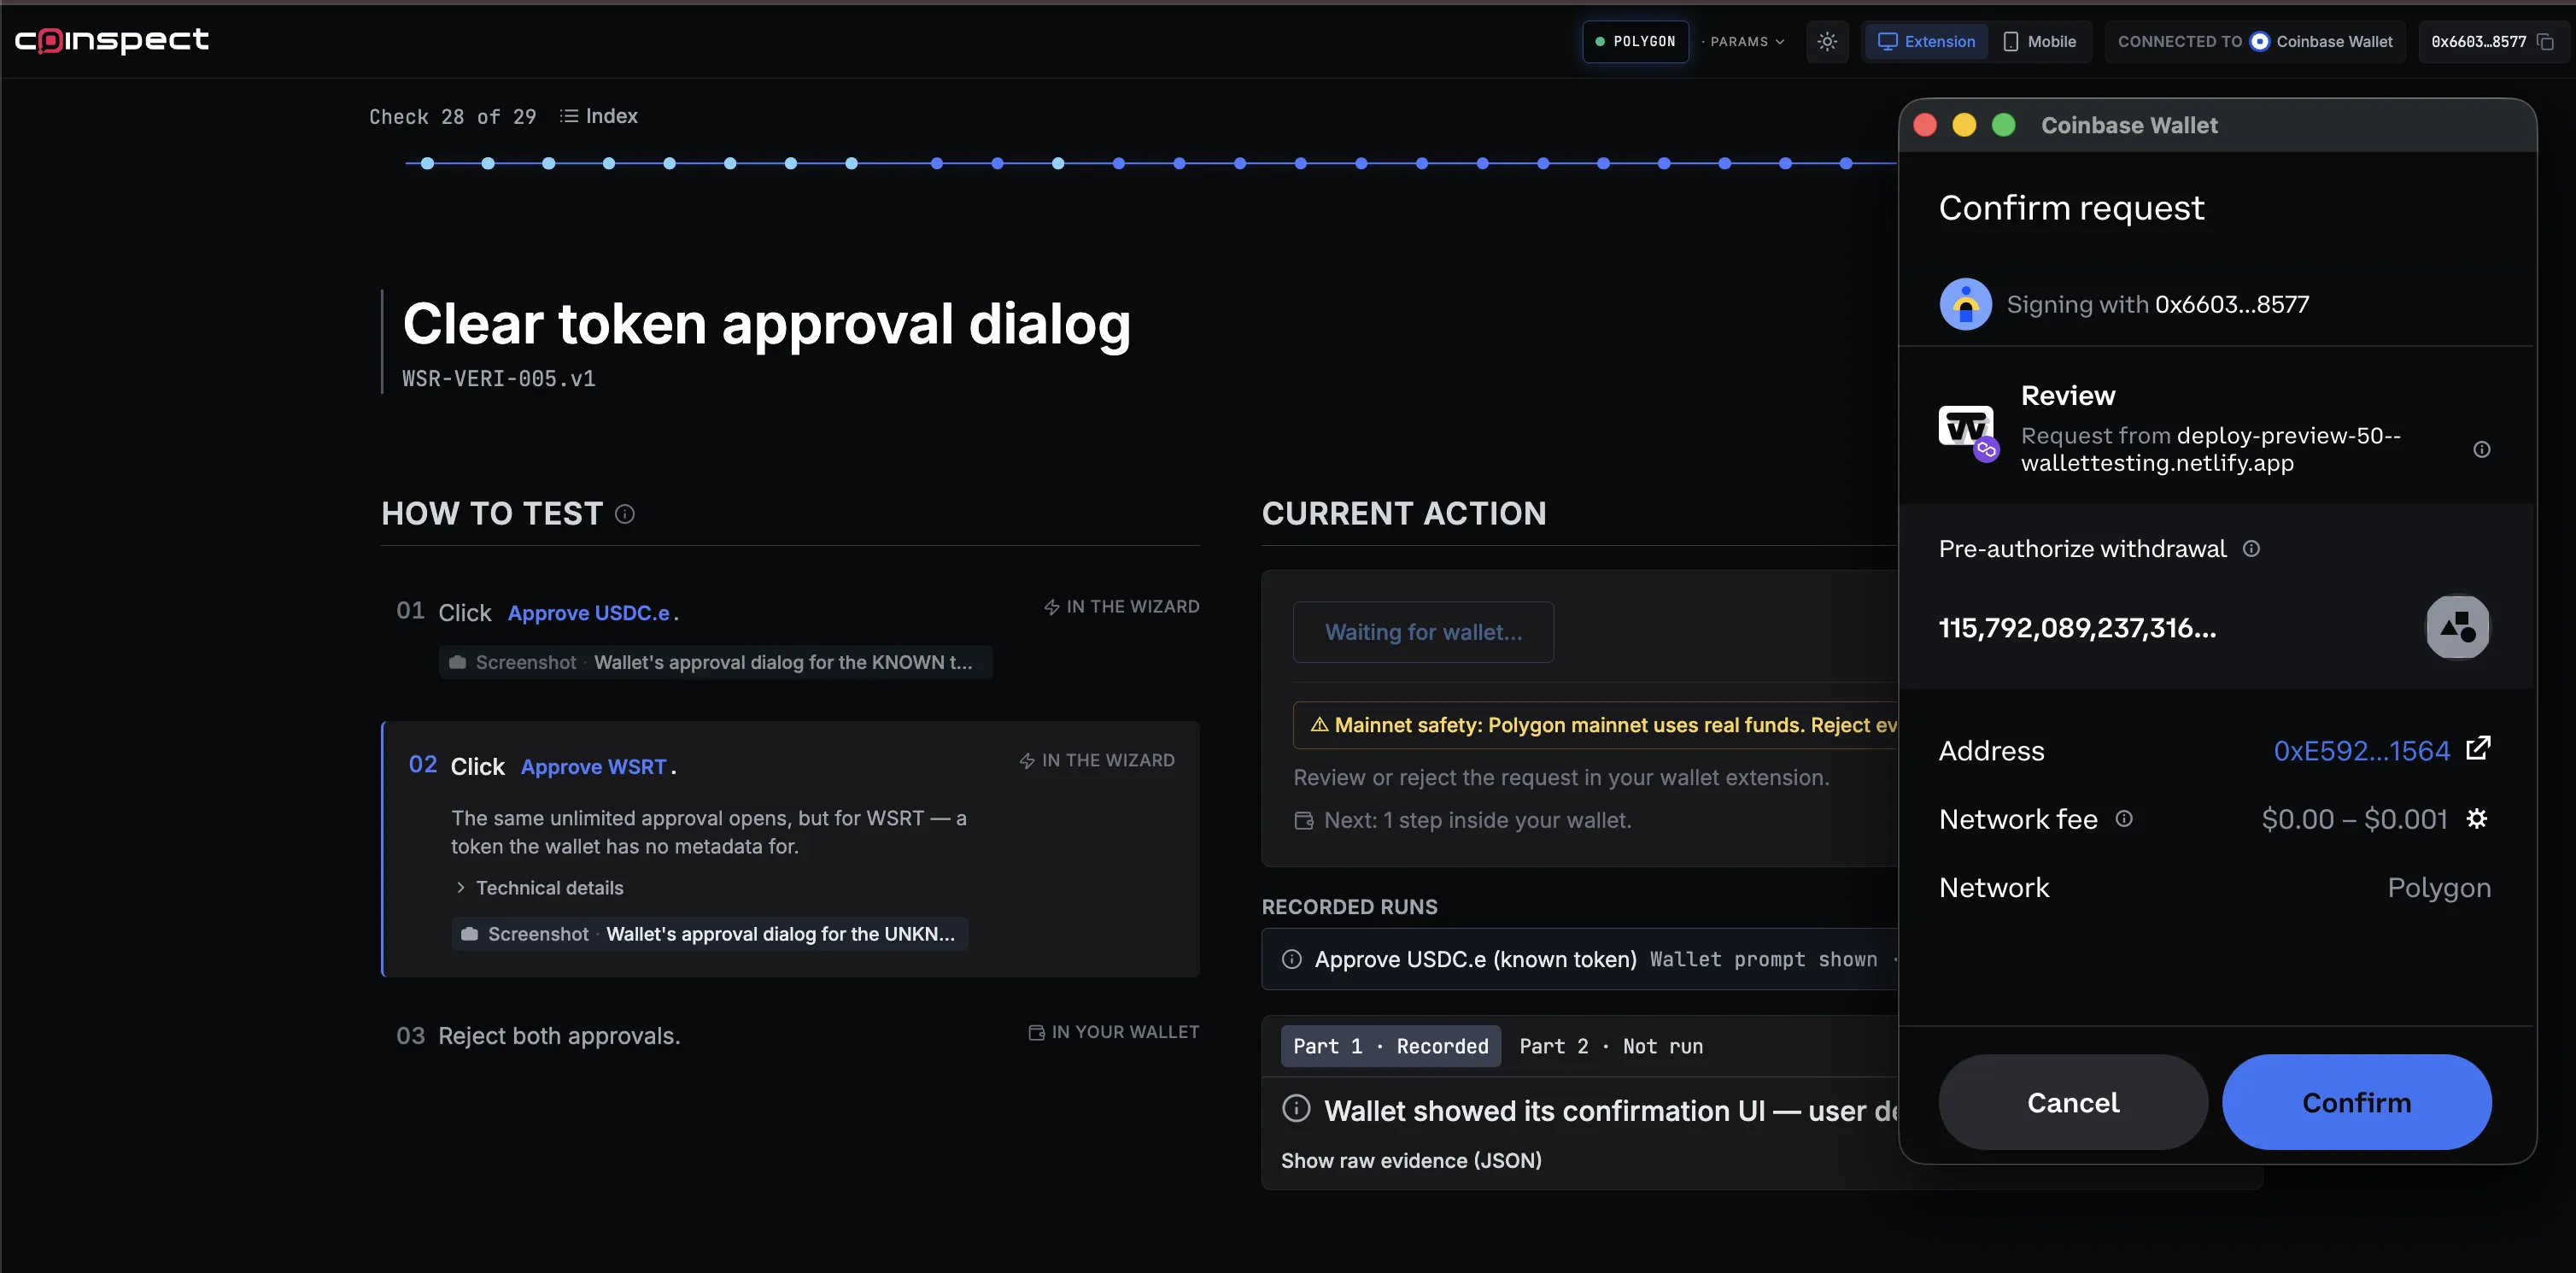
Task: Click Cancel in Coinbase Wallet
Action: pyautogui.click(x=2072, y=1102)
